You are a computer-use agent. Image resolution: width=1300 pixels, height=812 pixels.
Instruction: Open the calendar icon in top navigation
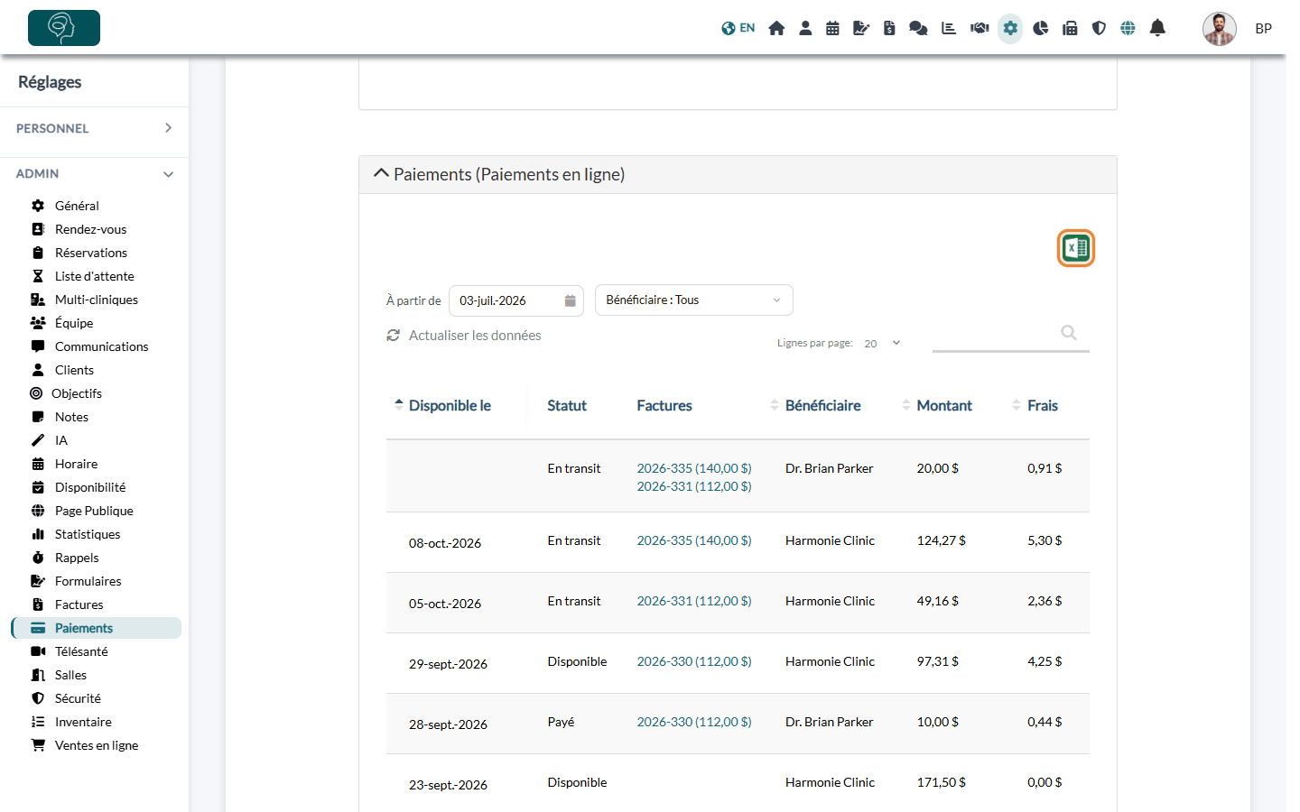coord(832,28)
